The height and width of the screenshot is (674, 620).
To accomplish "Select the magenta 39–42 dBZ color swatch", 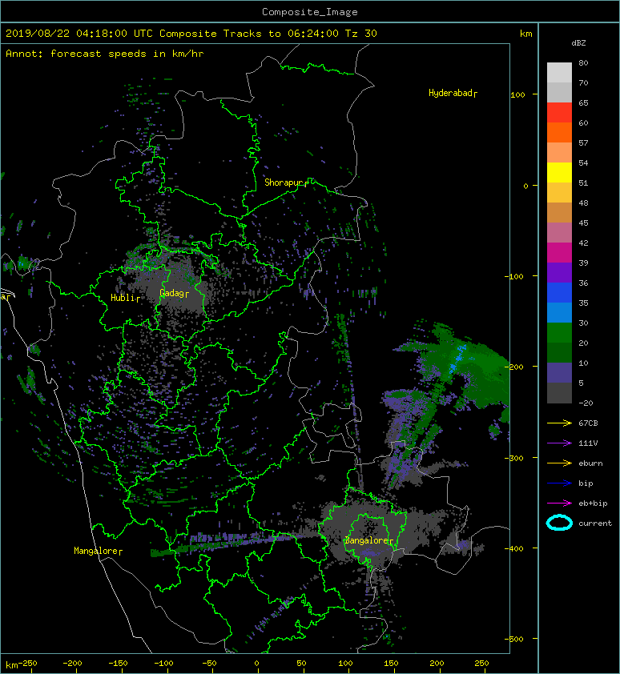I will pyautogui.click(x=559, y=253).
